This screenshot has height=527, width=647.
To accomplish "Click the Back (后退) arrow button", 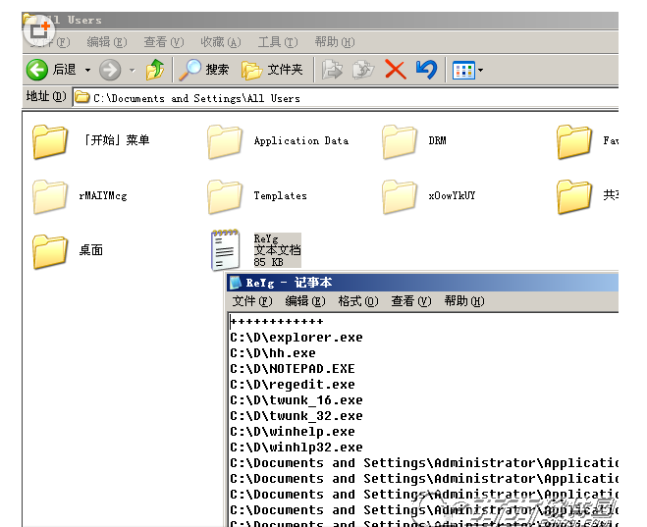I will tap(38, 70).
